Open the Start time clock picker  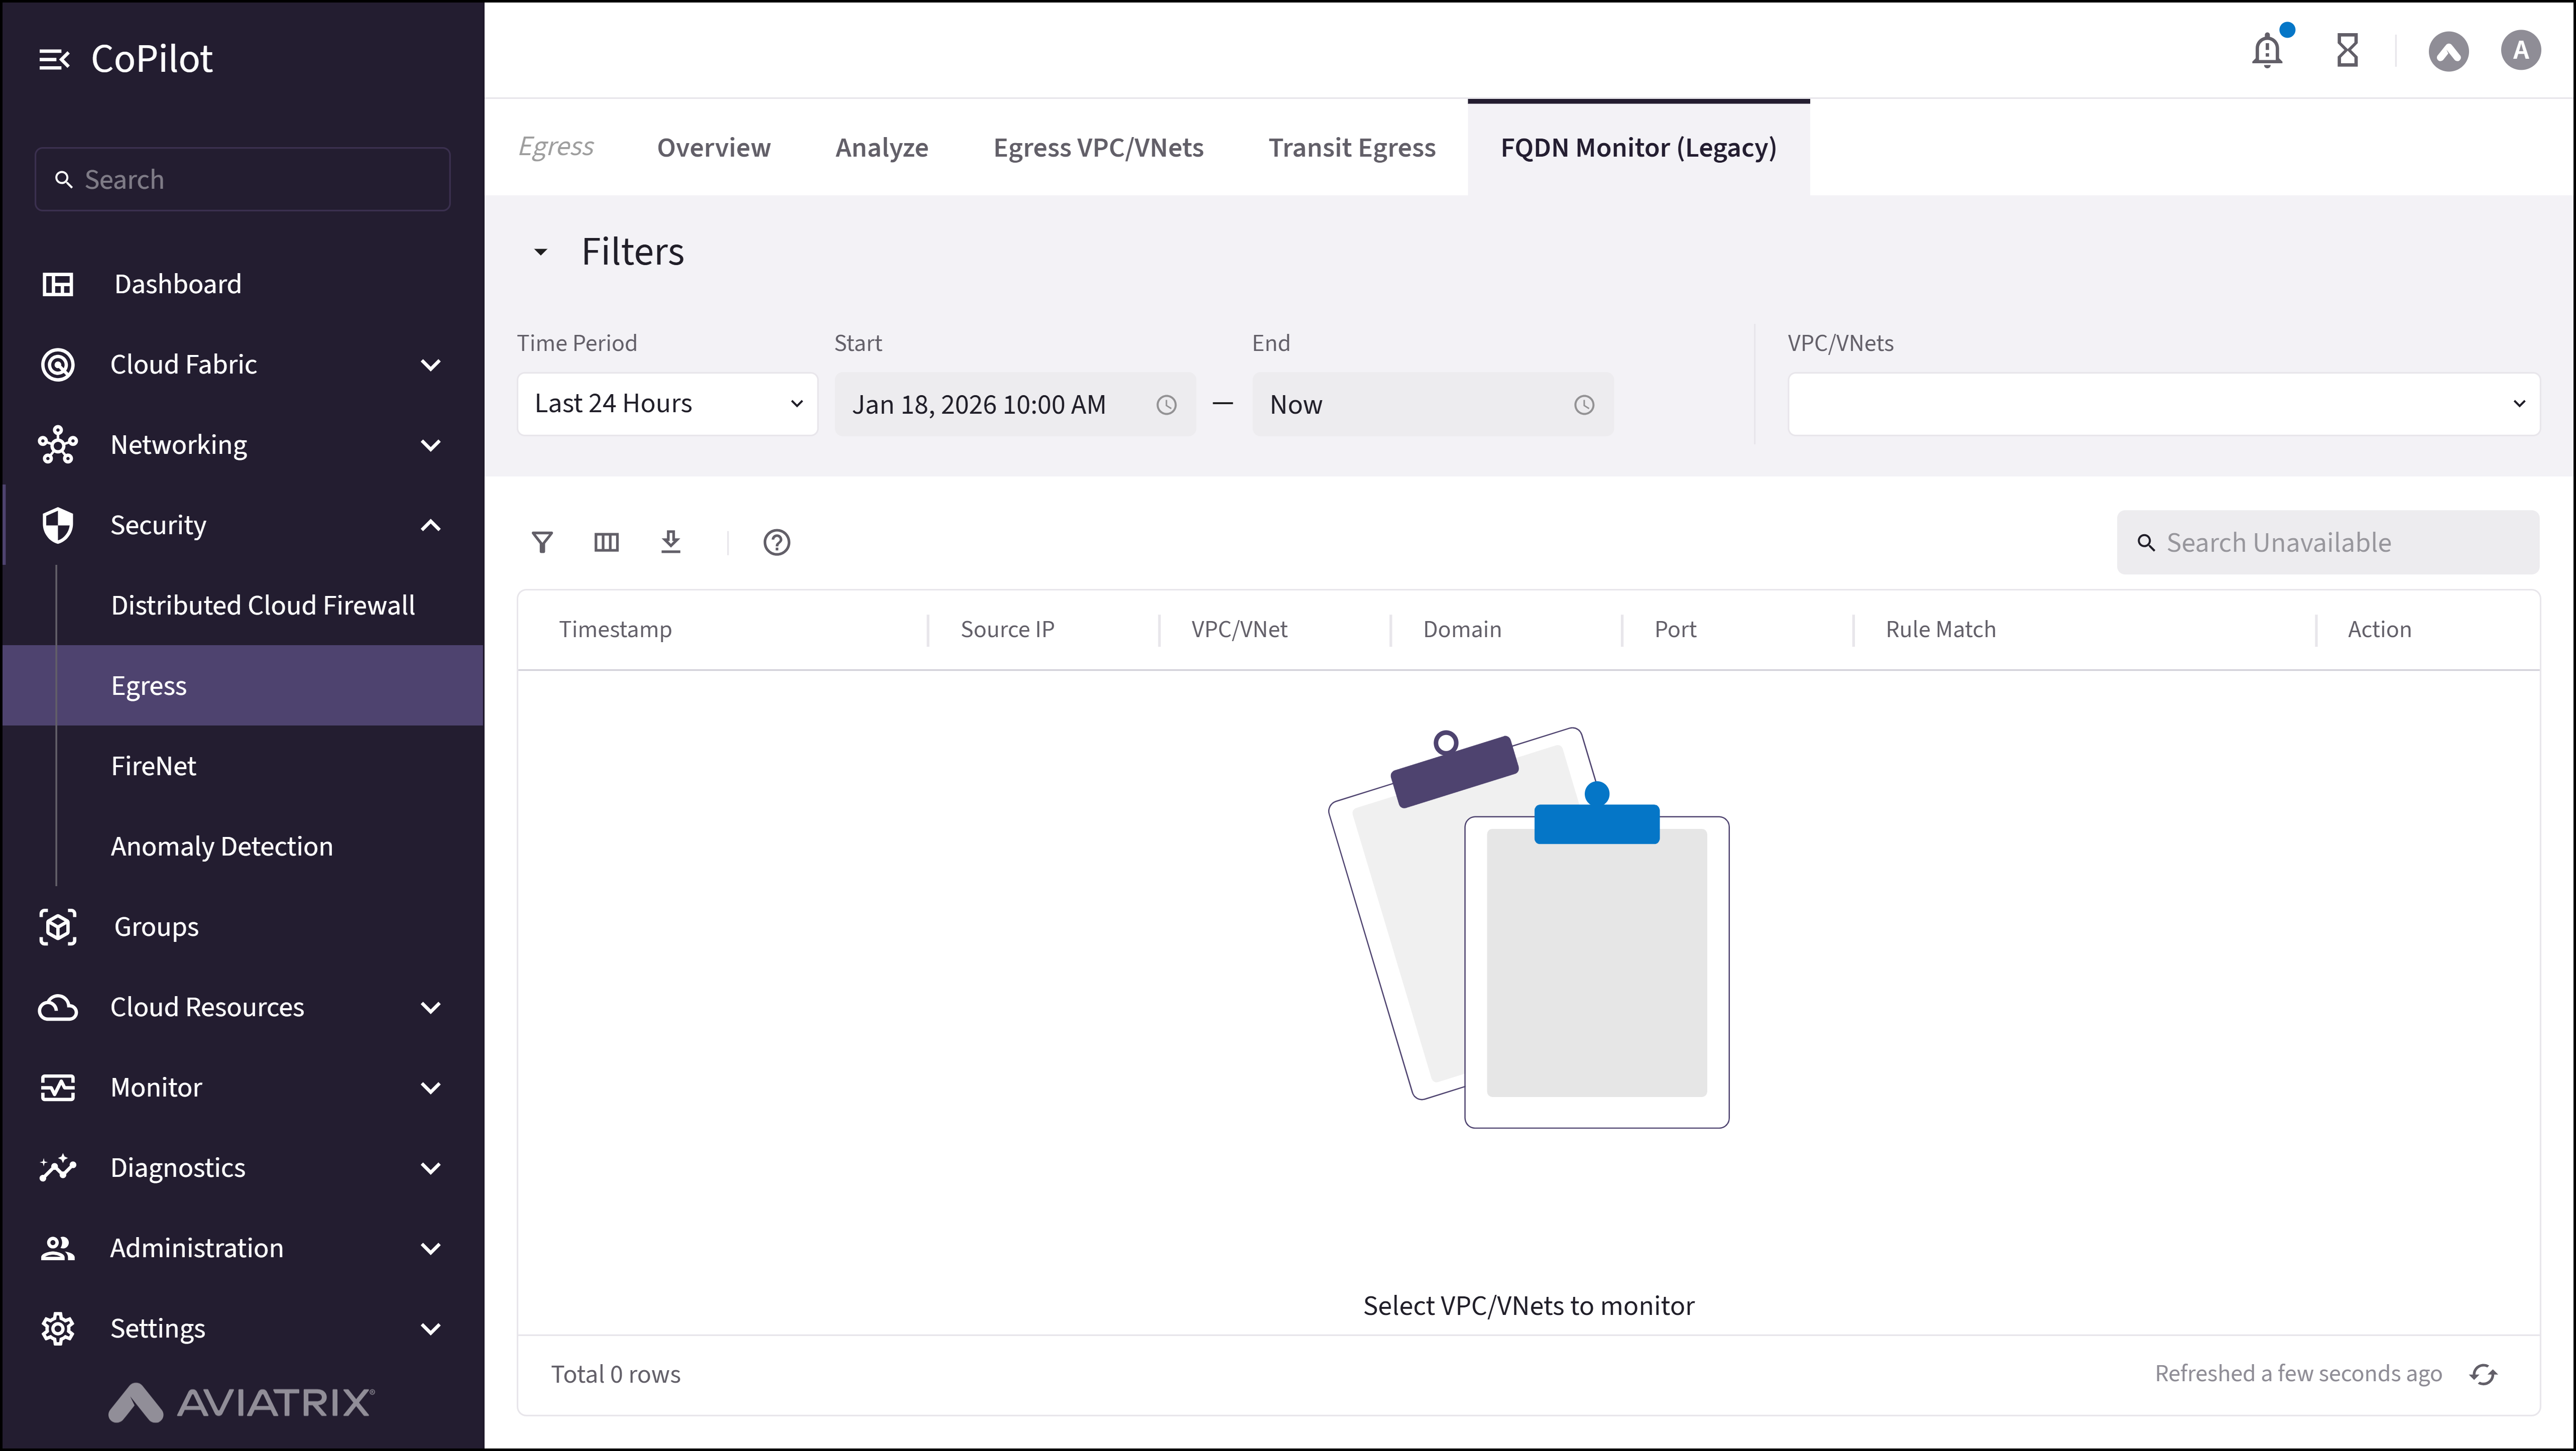pyautogui.click(x=1165, y=404)
